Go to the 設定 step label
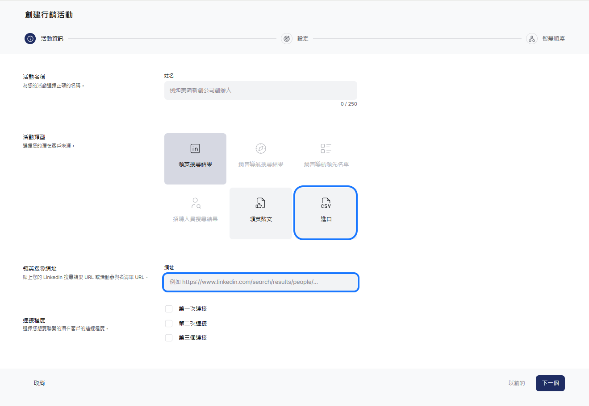Viewport: 589px width, 406px height. (303, 39)
